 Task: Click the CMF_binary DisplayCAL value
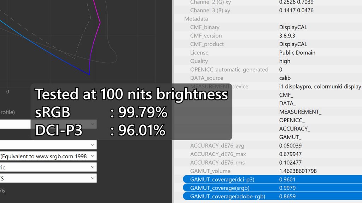click(x=293, y=27)
